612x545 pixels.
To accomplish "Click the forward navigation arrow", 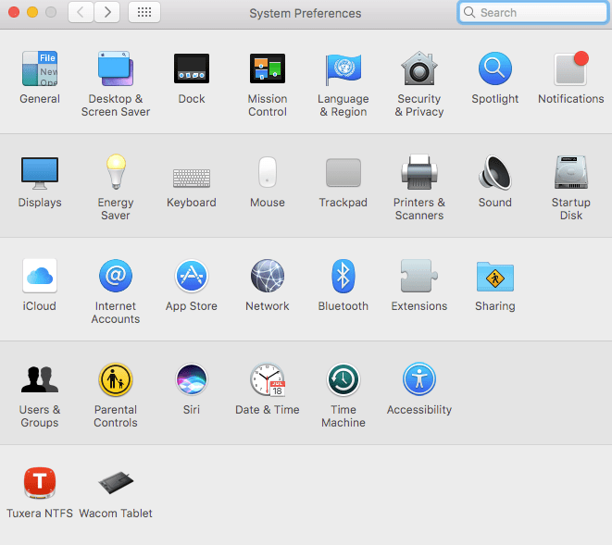I will pyautogui.click(x=107, y=12).
